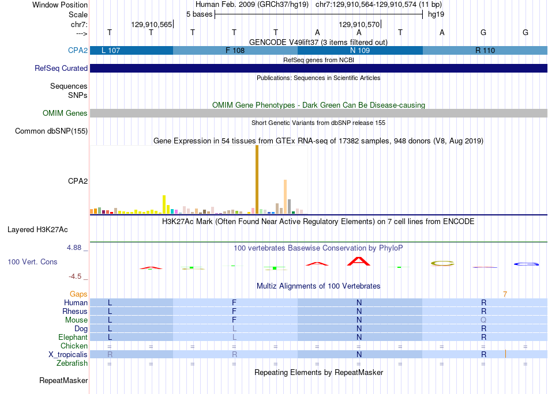The height and width of the screenshot is (394, 548).
Task: Click the Short Genetic Variants dbSNP title
Action: [x=318, y=123]
